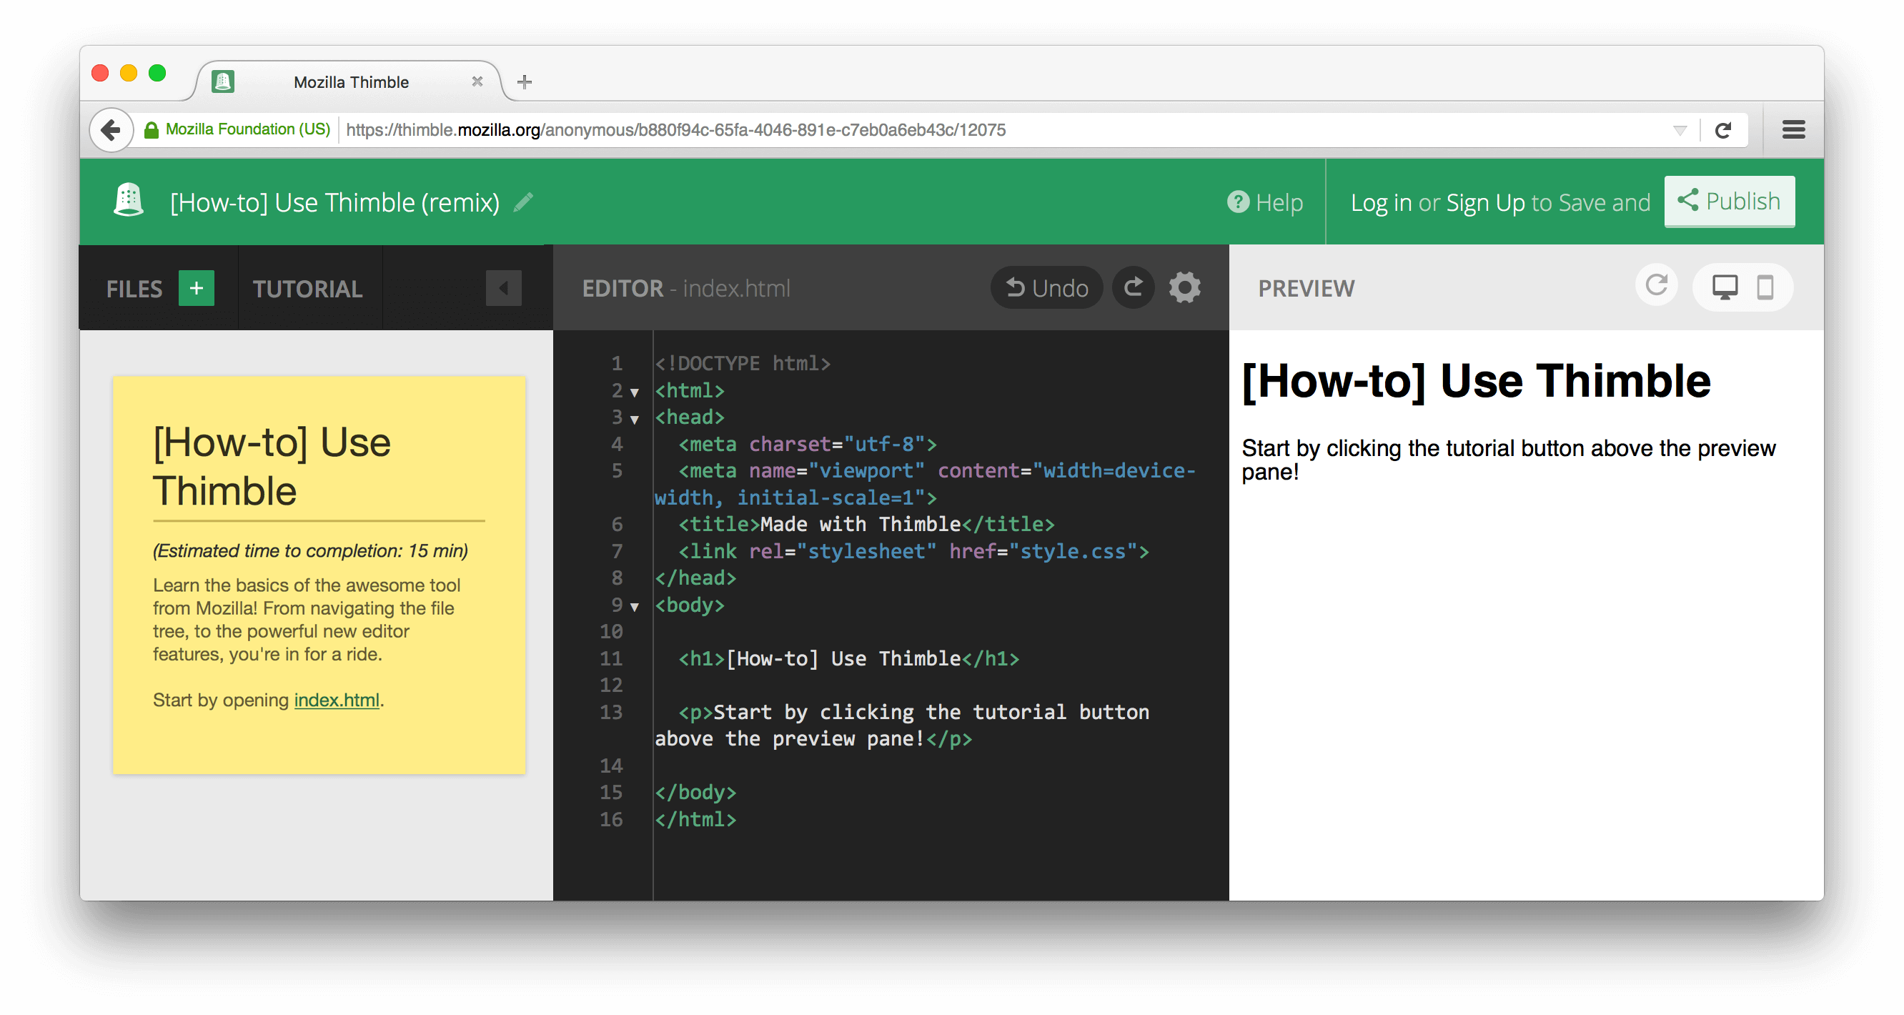Collapse the sidebar with the left arrow
1904x1015 pixels.
[503, 287]
